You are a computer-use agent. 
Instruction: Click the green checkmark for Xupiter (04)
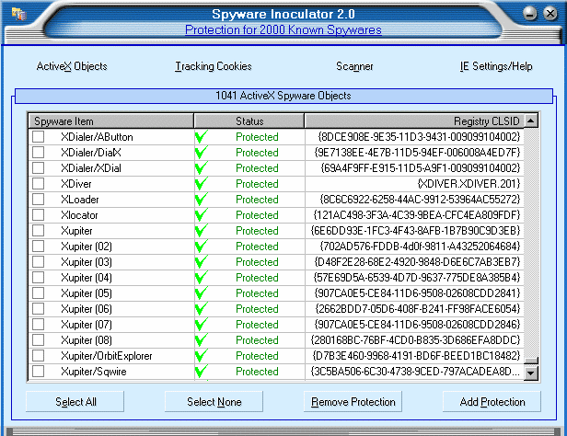click(200, 278)
